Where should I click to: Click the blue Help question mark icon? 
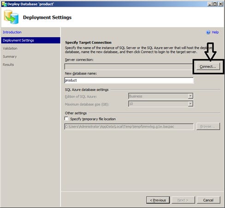208,32
